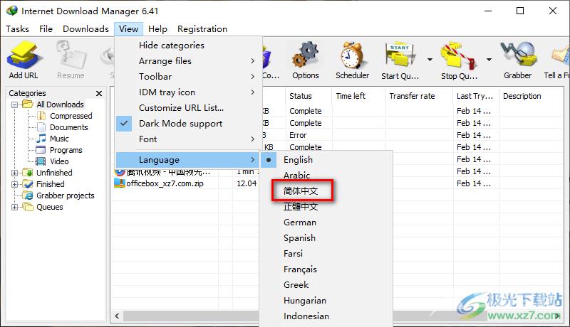The width and height of the screenshot is (570, 327).
Task: Click the Resume toolbar icon
Action: (x=71, y=55)
